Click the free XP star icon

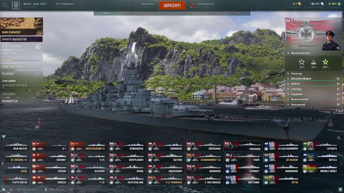(x=339, y=4)
